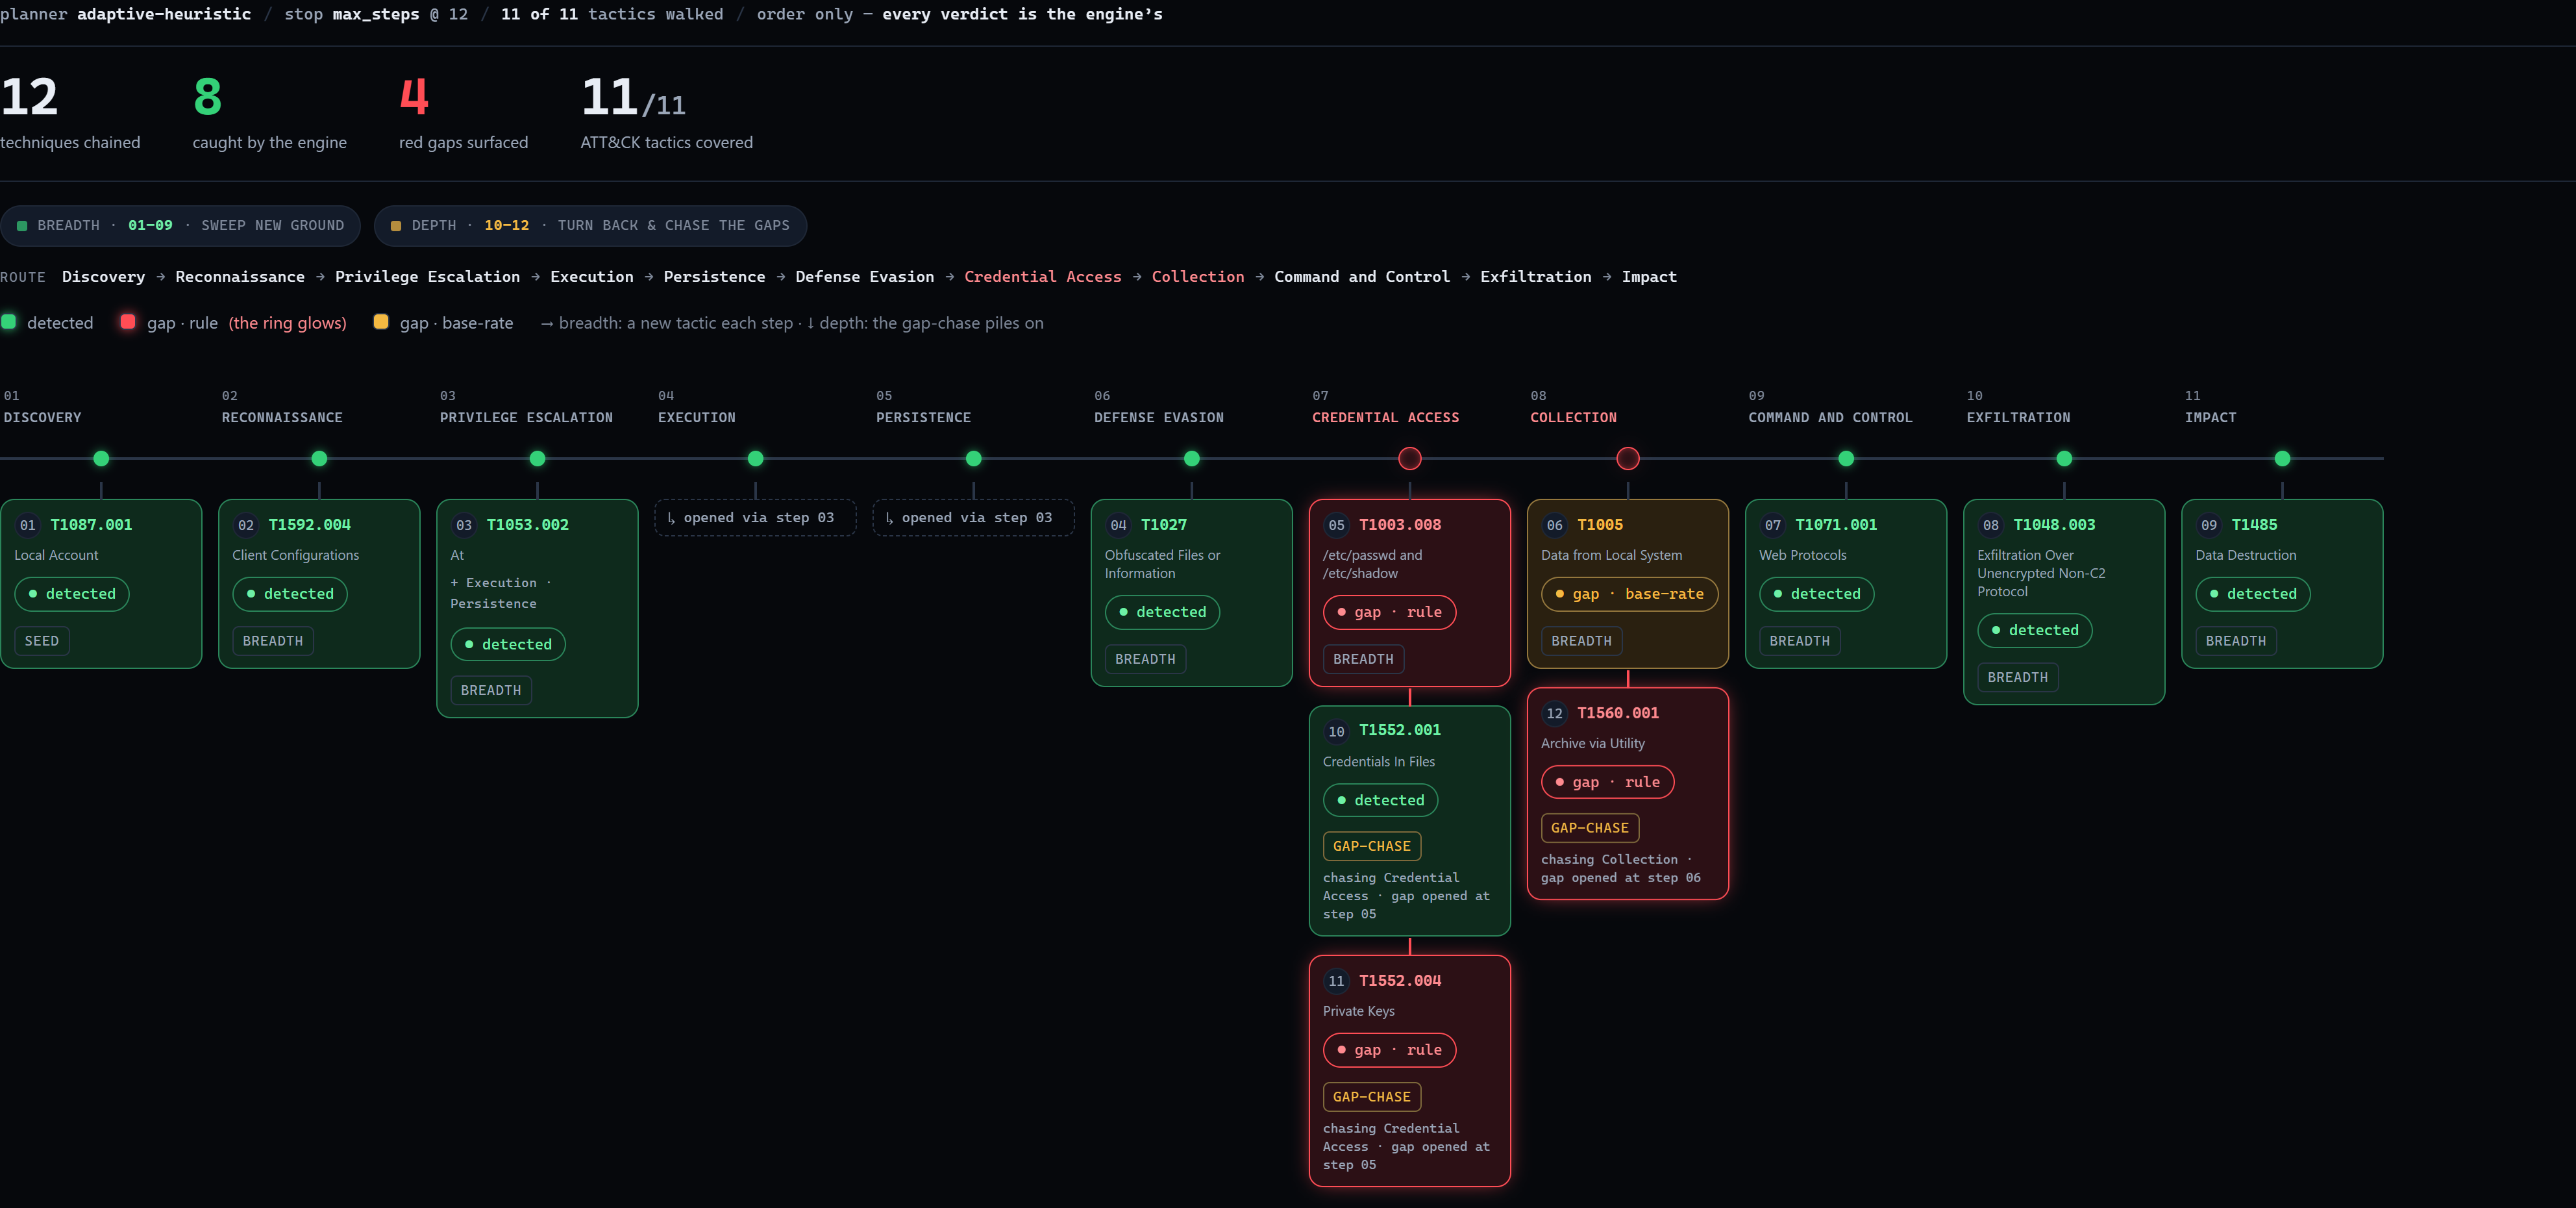The height and width of the screenshot is (1208, 2576).
Task: Open the T1592.004 Client Configurations card
Action: pyautogui.click(x=319, y=584)
